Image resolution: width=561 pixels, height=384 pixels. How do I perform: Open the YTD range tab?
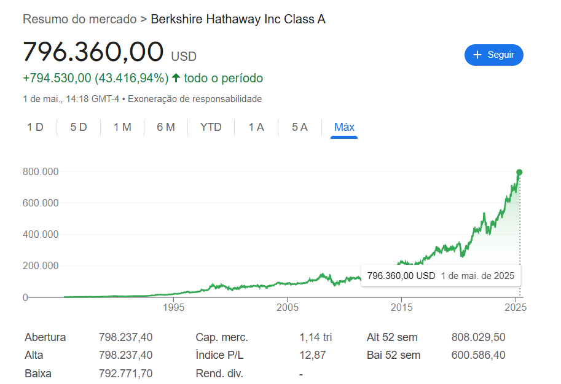211,127
